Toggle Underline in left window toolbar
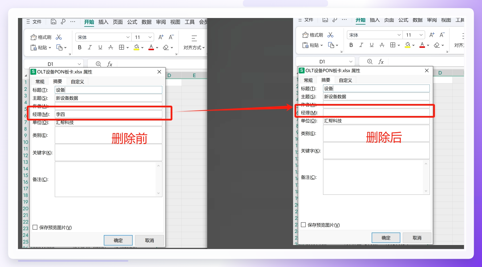 [x=100, y=47]
